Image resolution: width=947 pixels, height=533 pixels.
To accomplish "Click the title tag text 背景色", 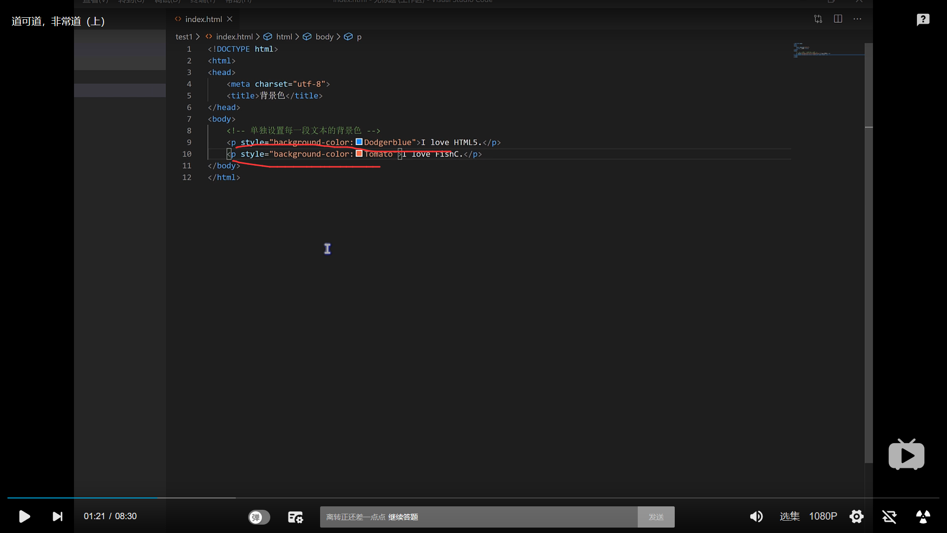I will tap(272, 95).
